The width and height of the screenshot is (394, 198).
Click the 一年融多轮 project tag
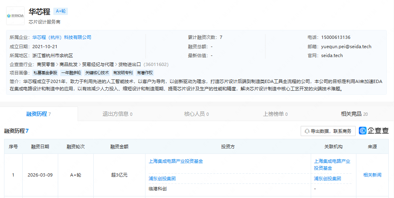[71, 73]
